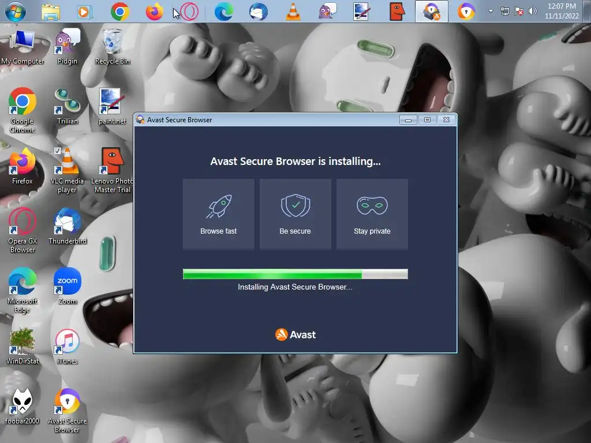Select the iTunes desktop shortcut
Viewport: 591px width, 443px height.
67,346
